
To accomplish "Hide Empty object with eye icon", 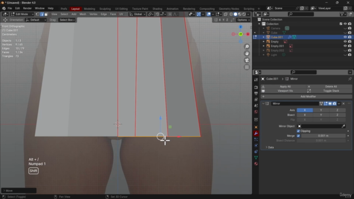I will [x=345, y=41].
